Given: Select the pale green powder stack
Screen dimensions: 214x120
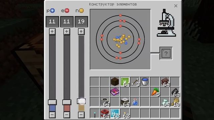Looking at the screenshot, I should (165, 102).
